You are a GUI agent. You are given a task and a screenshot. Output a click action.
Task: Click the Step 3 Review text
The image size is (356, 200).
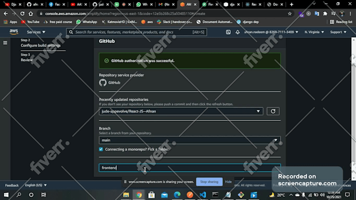coord(27,58)
